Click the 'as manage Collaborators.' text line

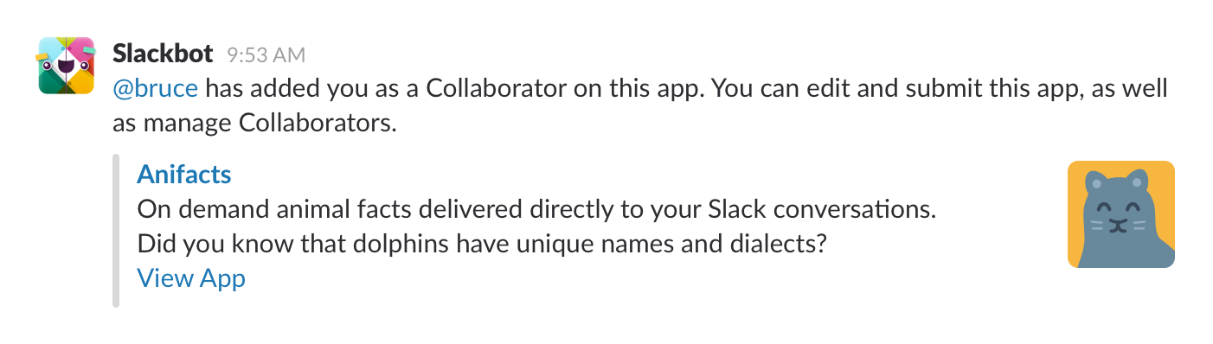coord(254,124)
